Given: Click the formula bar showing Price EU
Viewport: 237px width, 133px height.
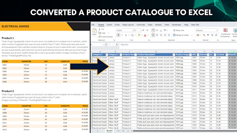Looking at the screenshot, I should tap(178, 44).
